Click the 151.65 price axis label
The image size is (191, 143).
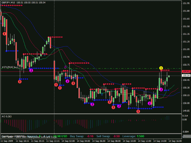click(186, 19)
